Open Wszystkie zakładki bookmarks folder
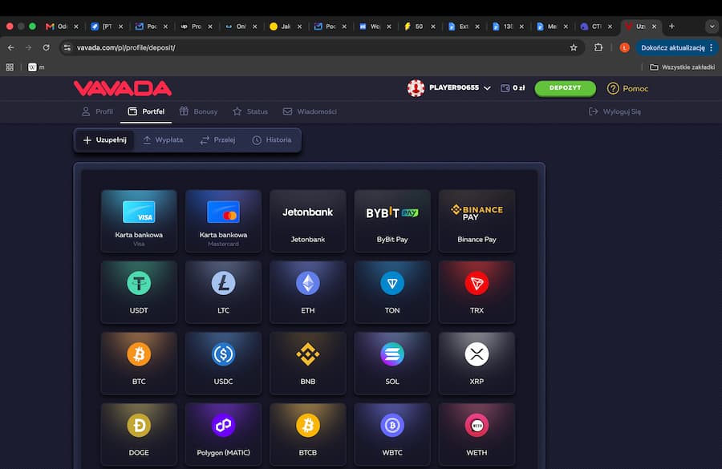The width and height of the screenshot is (722, 469). tap(683, 67)
